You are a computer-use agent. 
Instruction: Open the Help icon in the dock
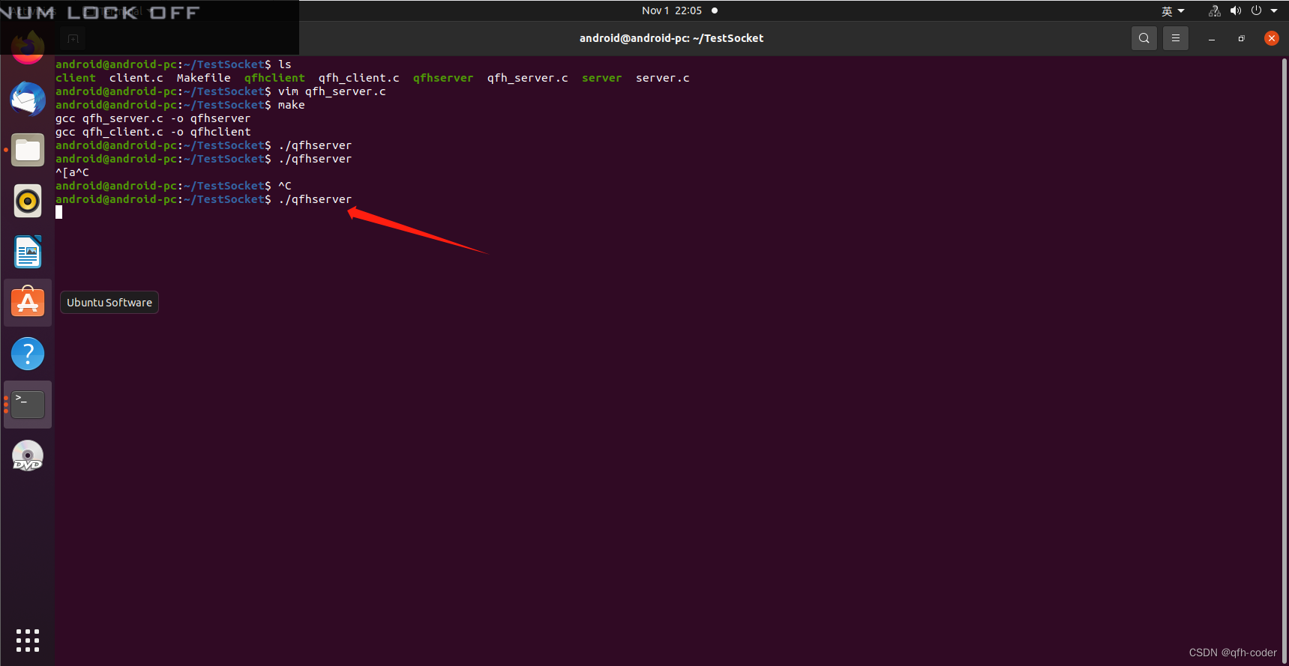click(x=28, y=354)
